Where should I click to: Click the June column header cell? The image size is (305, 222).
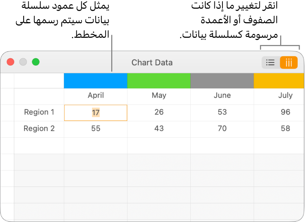click(222, 96)
